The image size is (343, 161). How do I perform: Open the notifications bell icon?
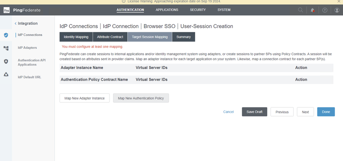tap(313, 10)
